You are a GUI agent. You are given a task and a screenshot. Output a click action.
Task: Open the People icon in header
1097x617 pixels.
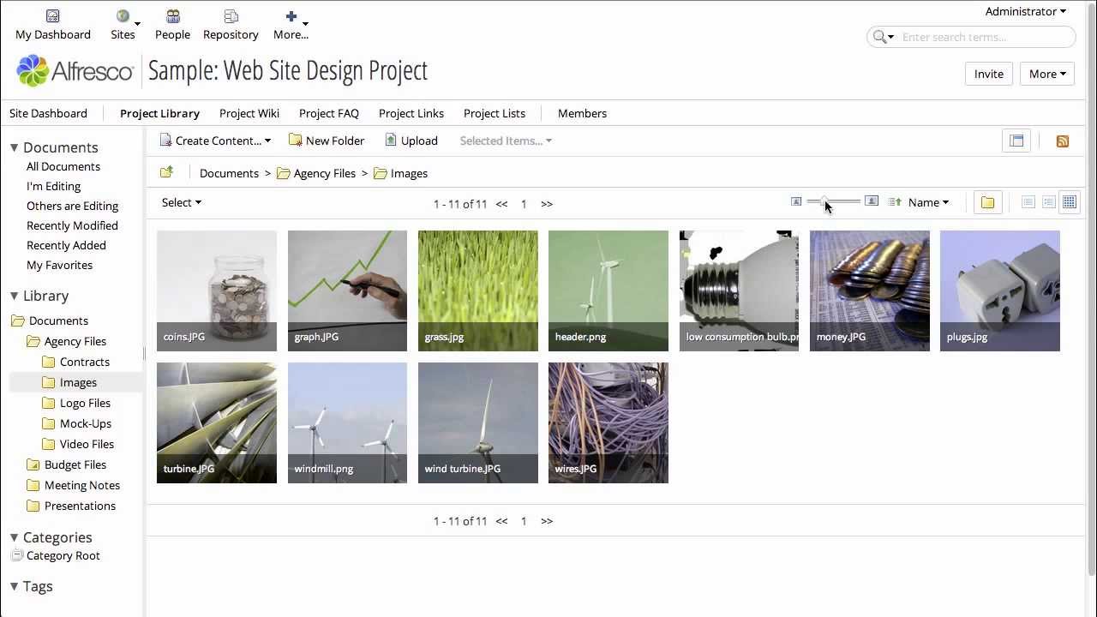pos(172,16)
